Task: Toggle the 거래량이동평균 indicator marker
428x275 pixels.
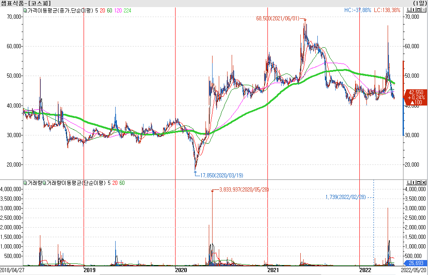Action: point(44,183)
